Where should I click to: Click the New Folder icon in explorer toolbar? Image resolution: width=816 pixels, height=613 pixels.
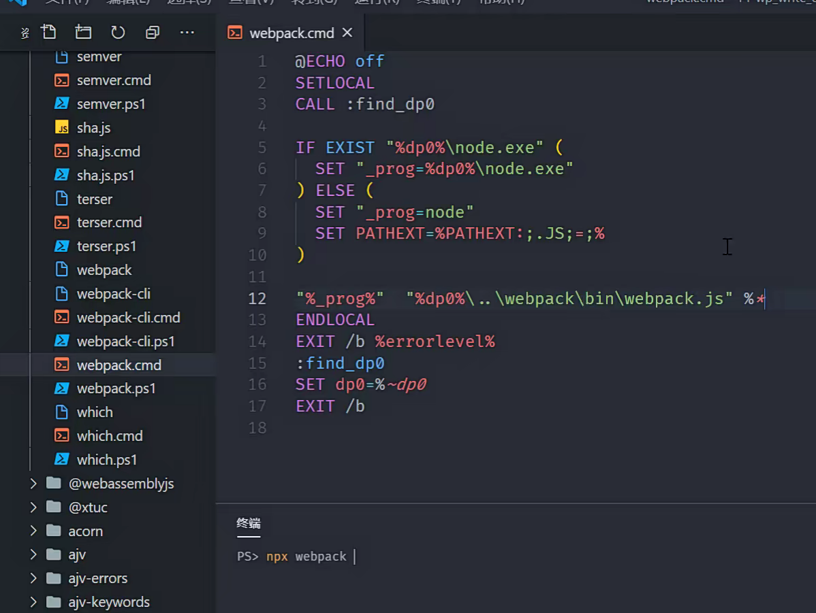point(83,32)
